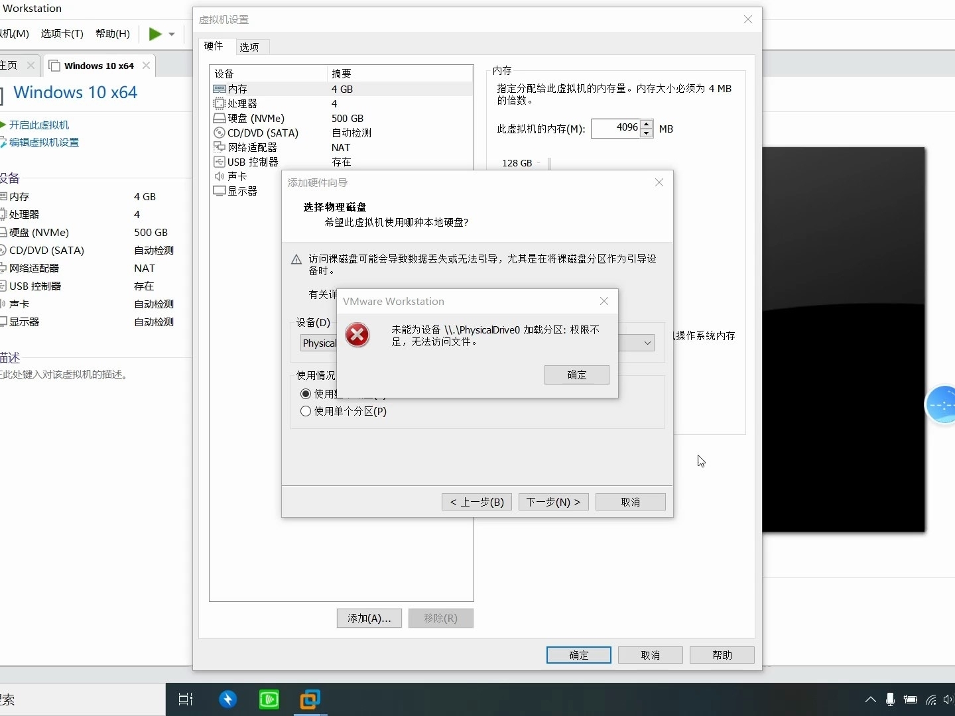
Task: Select the 硬盘 (NVMe) disk icon in settings
Action: pos(220,118)
